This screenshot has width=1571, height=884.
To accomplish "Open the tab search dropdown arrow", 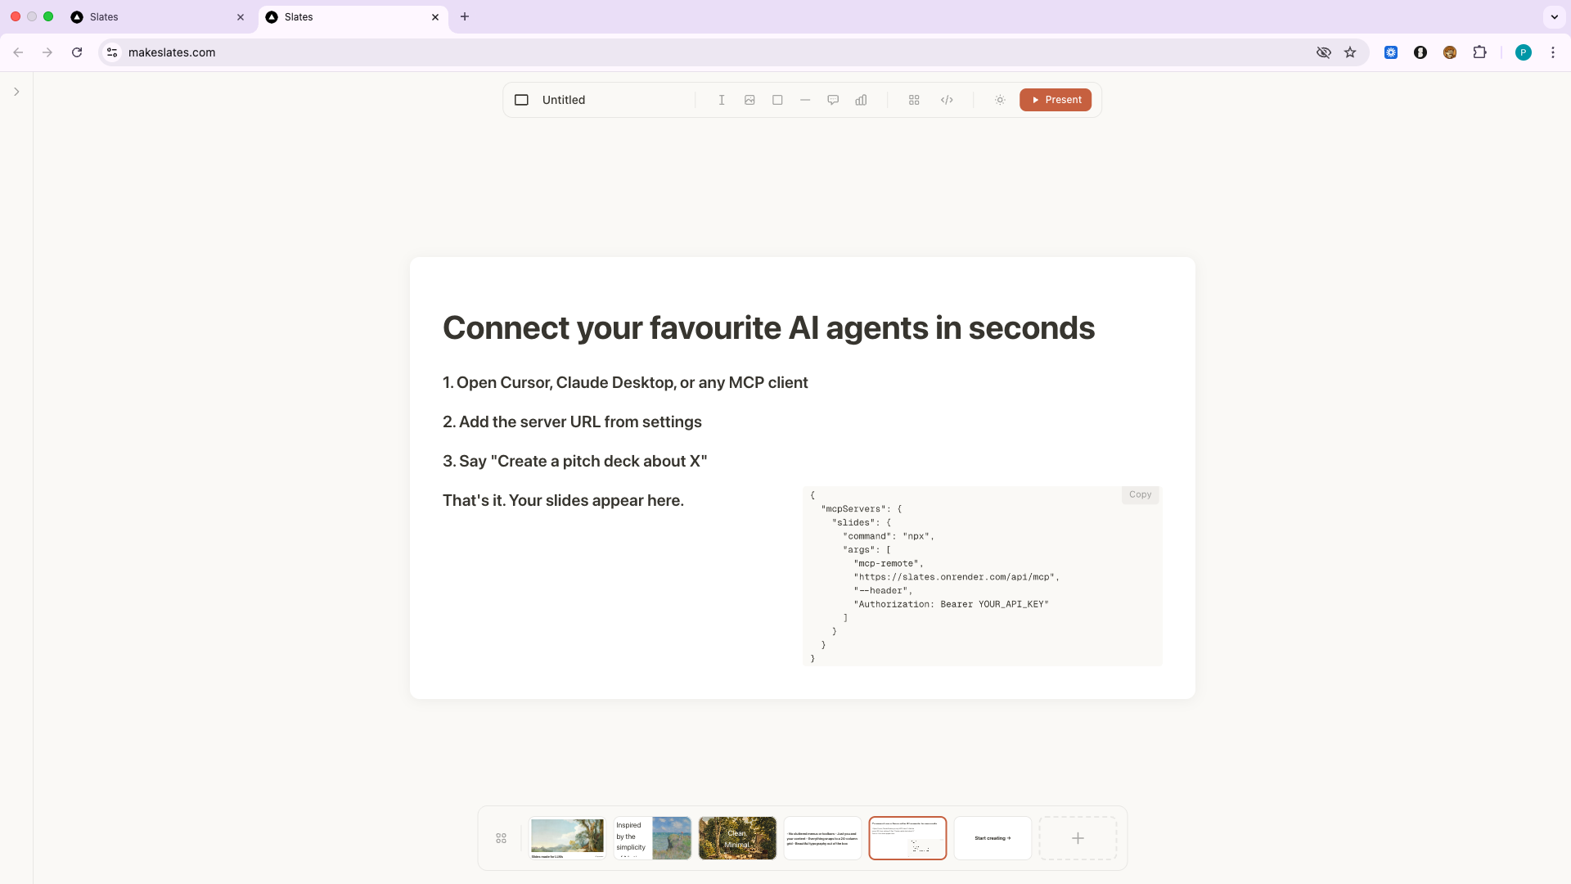I will [x=1554, y=16].
